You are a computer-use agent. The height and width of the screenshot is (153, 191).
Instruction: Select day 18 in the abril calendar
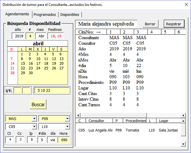[x=46, y=63]
